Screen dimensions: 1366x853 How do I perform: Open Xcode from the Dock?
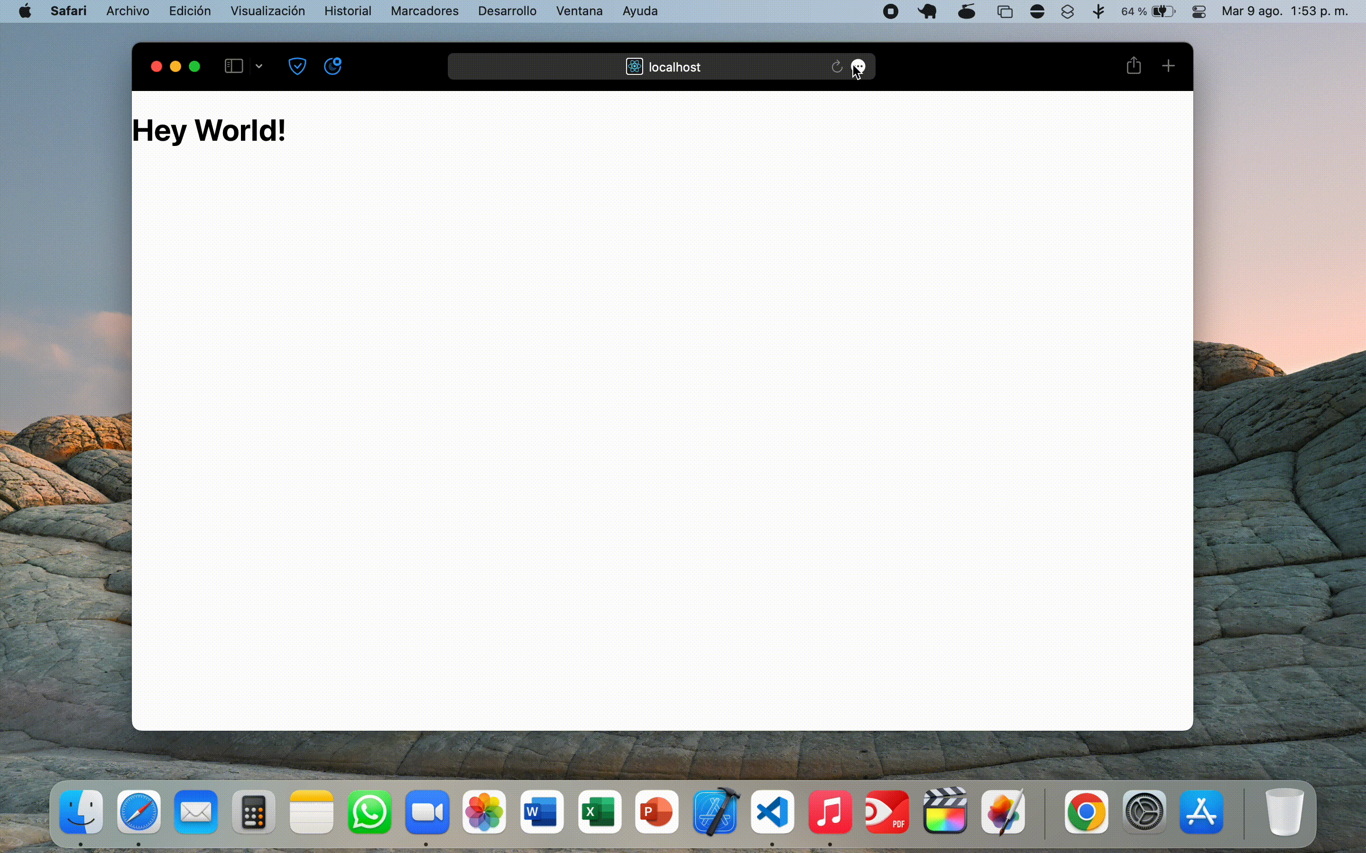pyautogui.click(x=716, y=812)
